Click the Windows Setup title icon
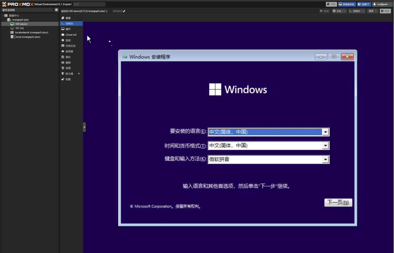Image resolution: width=394 pixels, height=253 pixels. click(125, 56)
